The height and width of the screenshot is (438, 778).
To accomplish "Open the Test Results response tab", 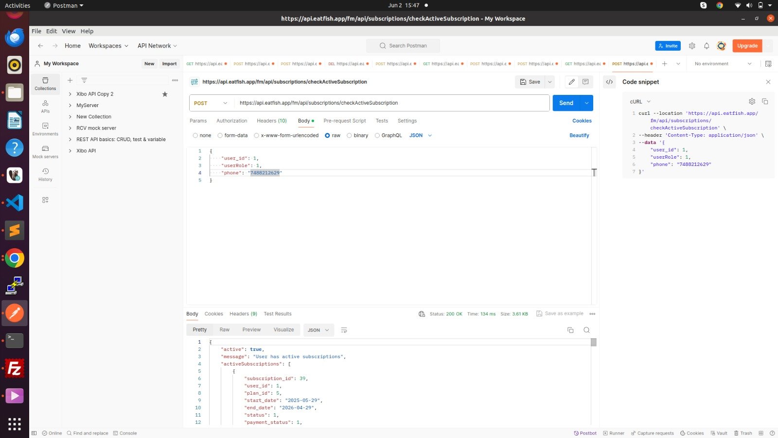I will pyautogui.click(x=277, y=314).
